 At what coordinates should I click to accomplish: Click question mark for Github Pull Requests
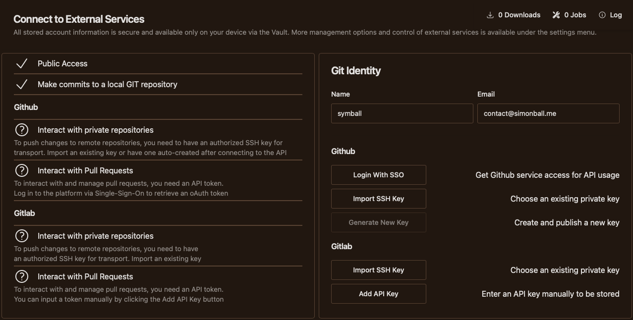click(22, 170)
